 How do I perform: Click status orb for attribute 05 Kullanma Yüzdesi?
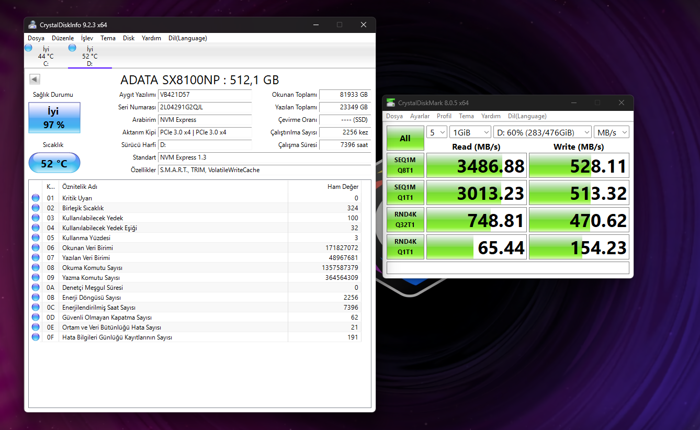pyautogui.click(x=36, y=238)
